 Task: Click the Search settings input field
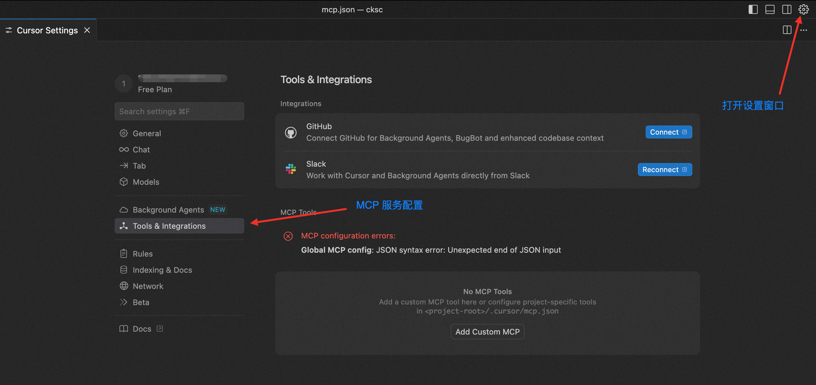(x=179, y=111)
